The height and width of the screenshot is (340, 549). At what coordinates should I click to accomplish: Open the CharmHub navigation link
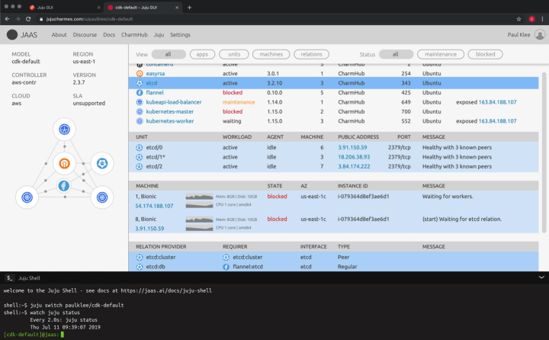[134, 34]
